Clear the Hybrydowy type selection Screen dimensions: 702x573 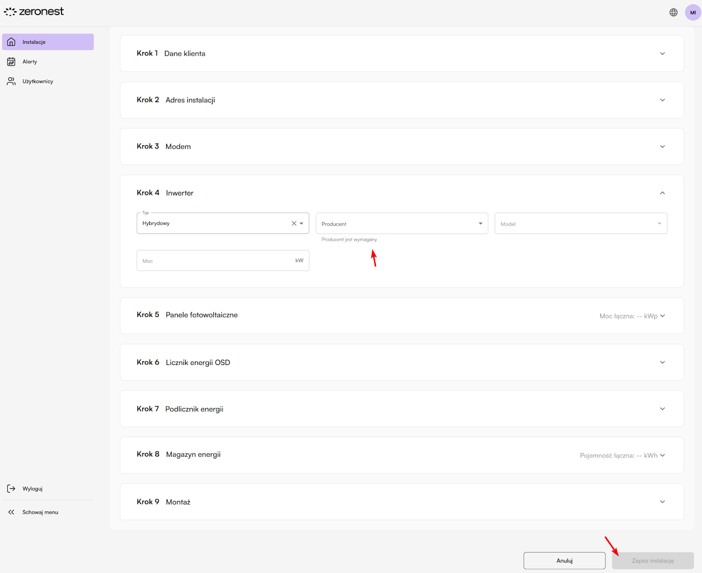pyautogui.click(x=294, y=223)
